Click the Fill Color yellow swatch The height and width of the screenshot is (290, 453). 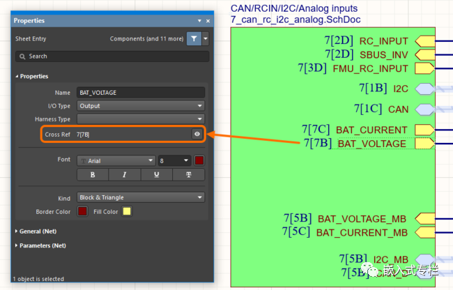click(x=127, y=211)
